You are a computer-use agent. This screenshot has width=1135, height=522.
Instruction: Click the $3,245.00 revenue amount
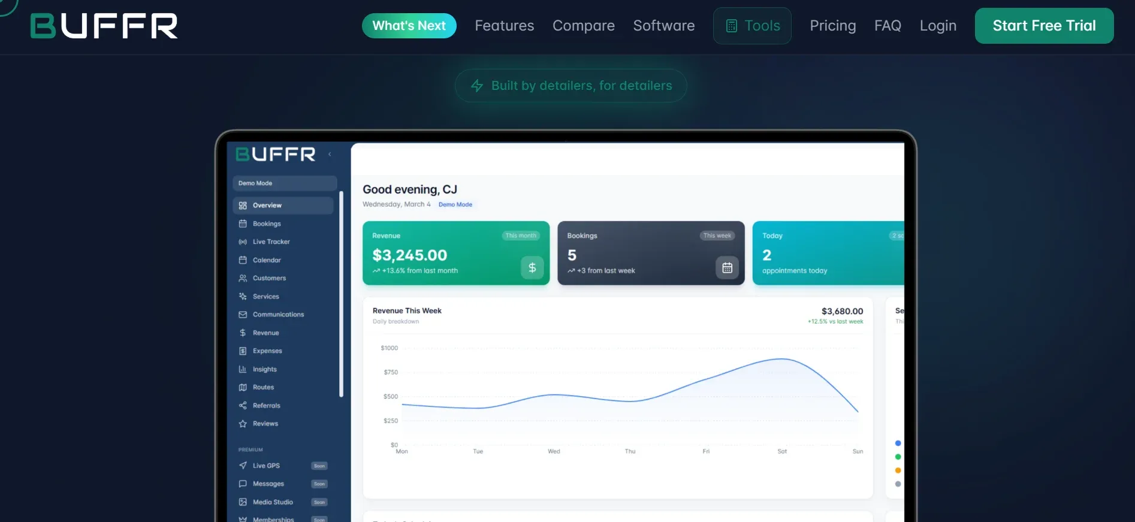(x=410, y=255)
